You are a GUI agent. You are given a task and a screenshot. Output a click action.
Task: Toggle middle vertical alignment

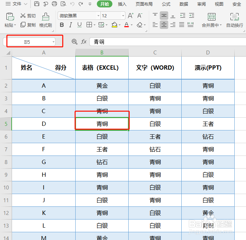[164, 16]
